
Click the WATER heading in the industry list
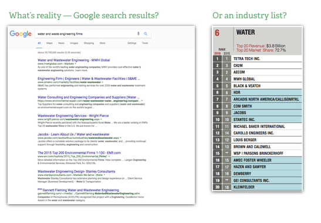246,32
